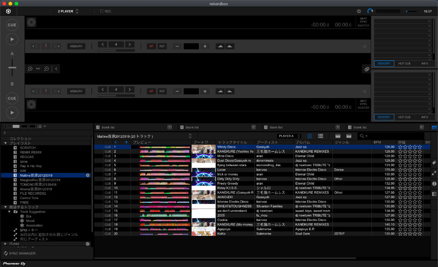This screenshot has height=267, width=438.
Task: Open deck B's HOT CUE tab
Action: 404,117
